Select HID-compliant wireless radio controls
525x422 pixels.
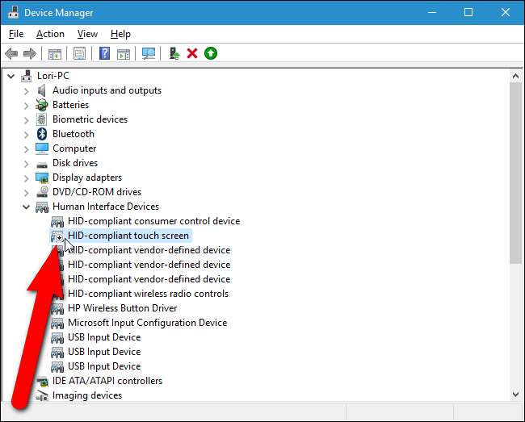pos(148,294)
